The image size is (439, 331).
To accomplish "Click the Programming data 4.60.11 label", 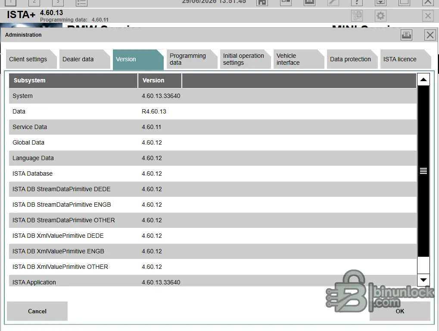I will point(74,20).
